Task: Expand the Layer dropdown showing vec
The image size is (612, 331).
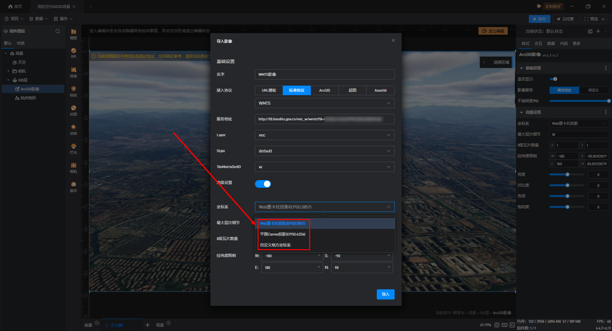Action: click(x=324, y=135)
